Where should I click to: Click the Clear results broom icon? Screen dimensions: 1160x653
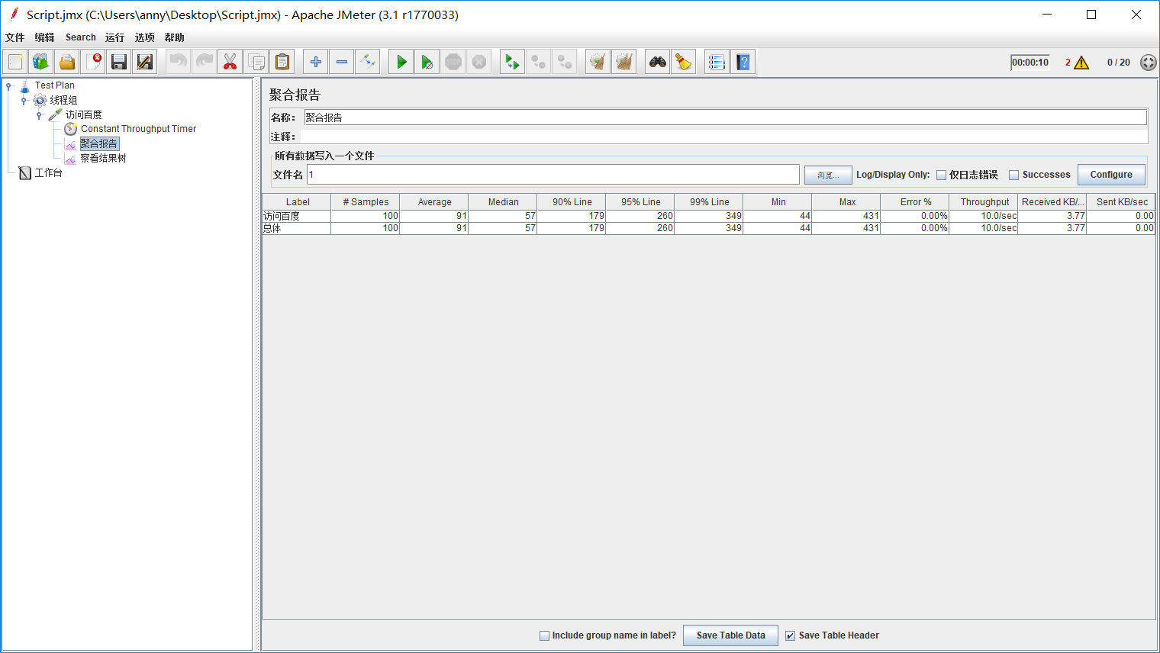598,62
